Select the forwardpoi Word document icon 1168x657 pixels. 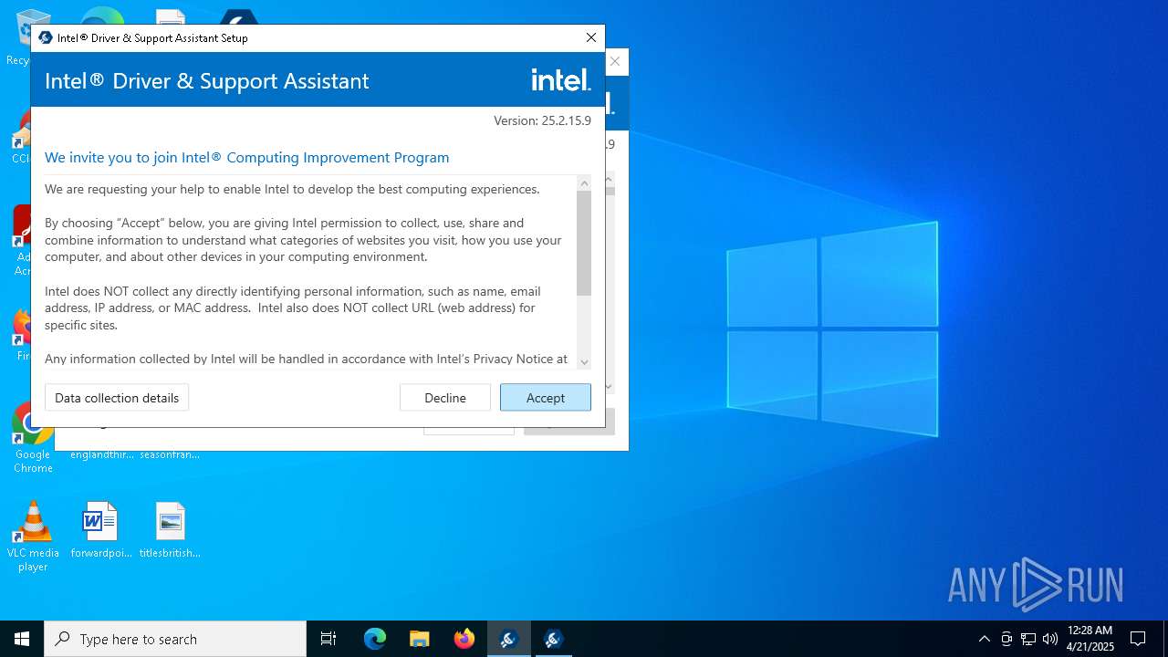point(100,529)
